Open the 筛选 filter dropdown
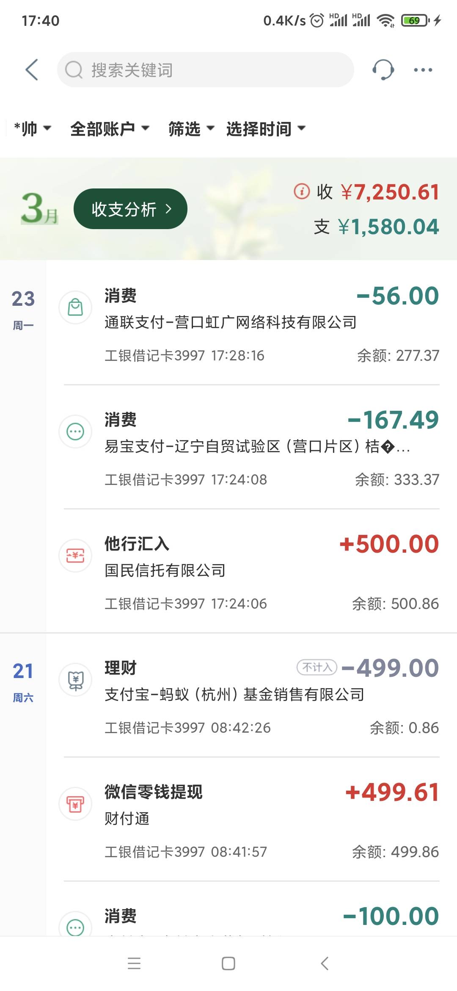Image resolution: width=457 pixels, height=991 pixels. (x=191, y=128)
